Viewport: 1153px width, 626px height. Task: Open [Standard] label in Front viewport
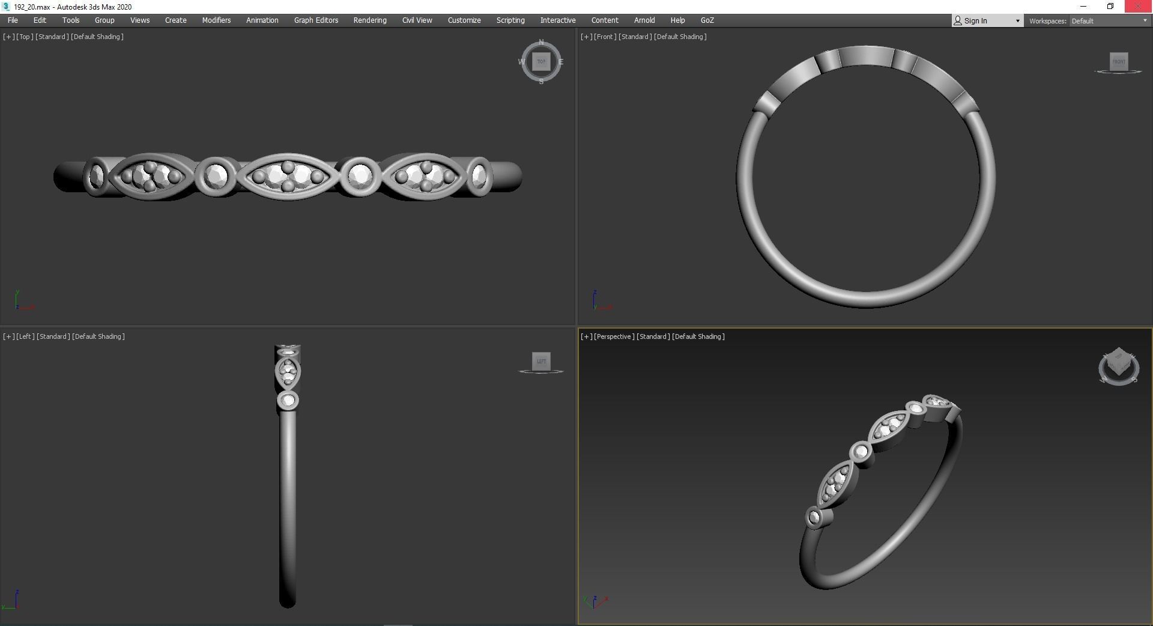(x=635, y=37)
